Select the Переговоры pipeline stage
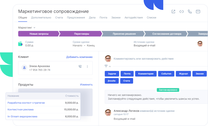This screenshot has height=126, width=208. 81,34
